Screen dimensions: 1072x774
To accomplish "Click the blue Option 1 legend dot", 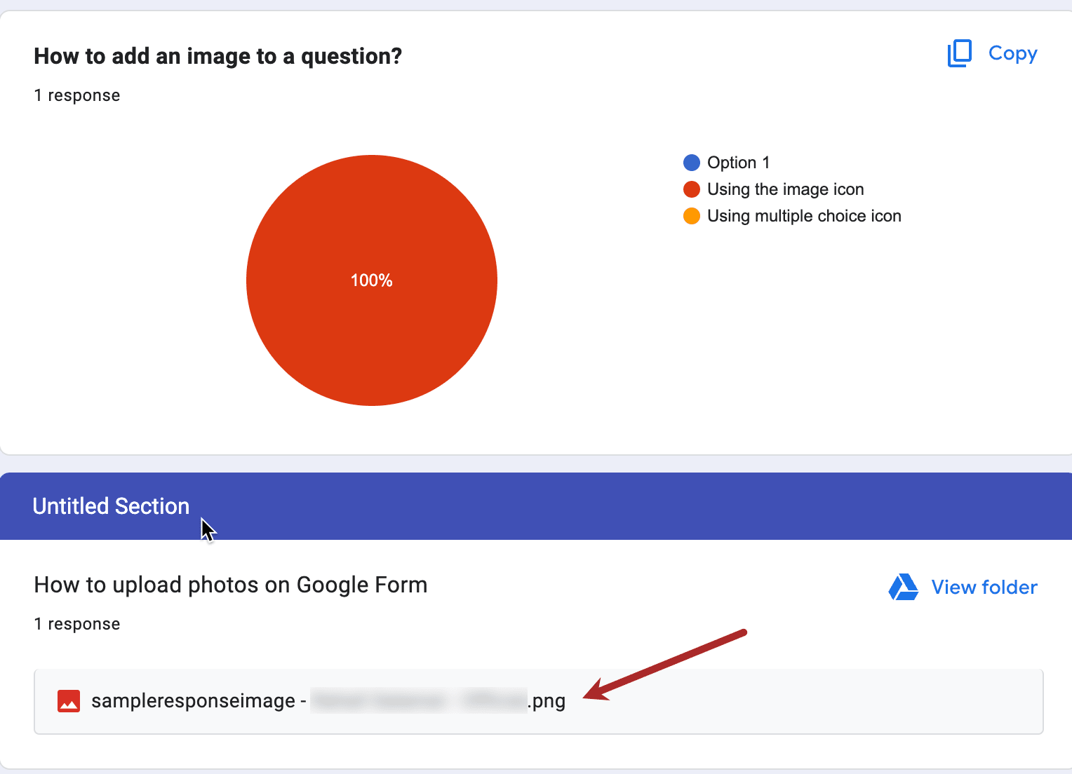I will click(x=692, y=163).
